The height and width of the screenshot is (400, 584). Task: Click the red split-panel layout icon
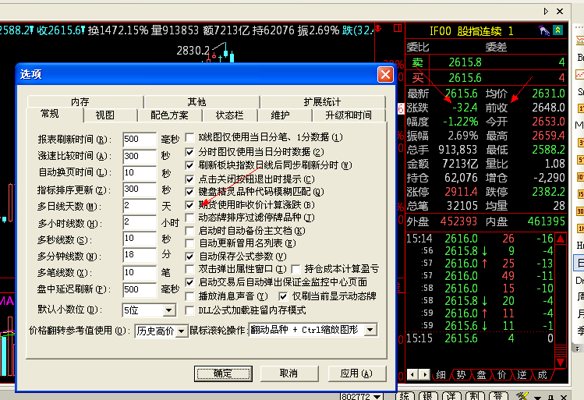click(x=398, y=28)
